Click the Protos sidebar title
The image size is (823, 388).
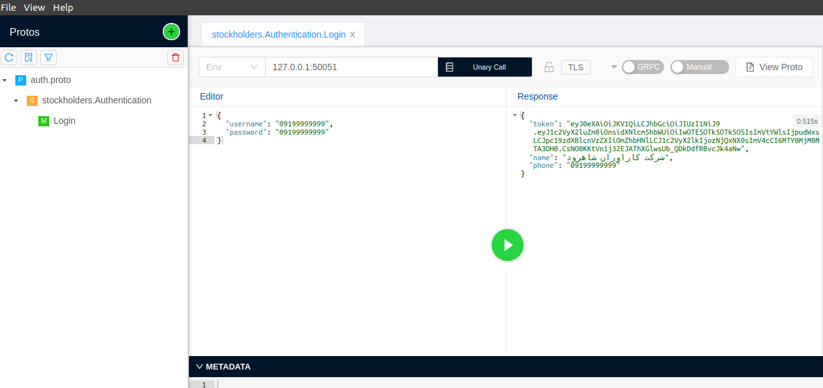24,32
